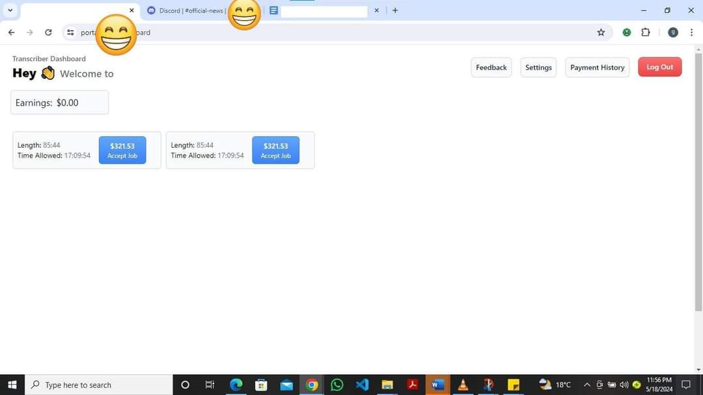The height and width of the screenshot is (395, 703).
Task: Reload the current page
Action: tap(48, 33)
